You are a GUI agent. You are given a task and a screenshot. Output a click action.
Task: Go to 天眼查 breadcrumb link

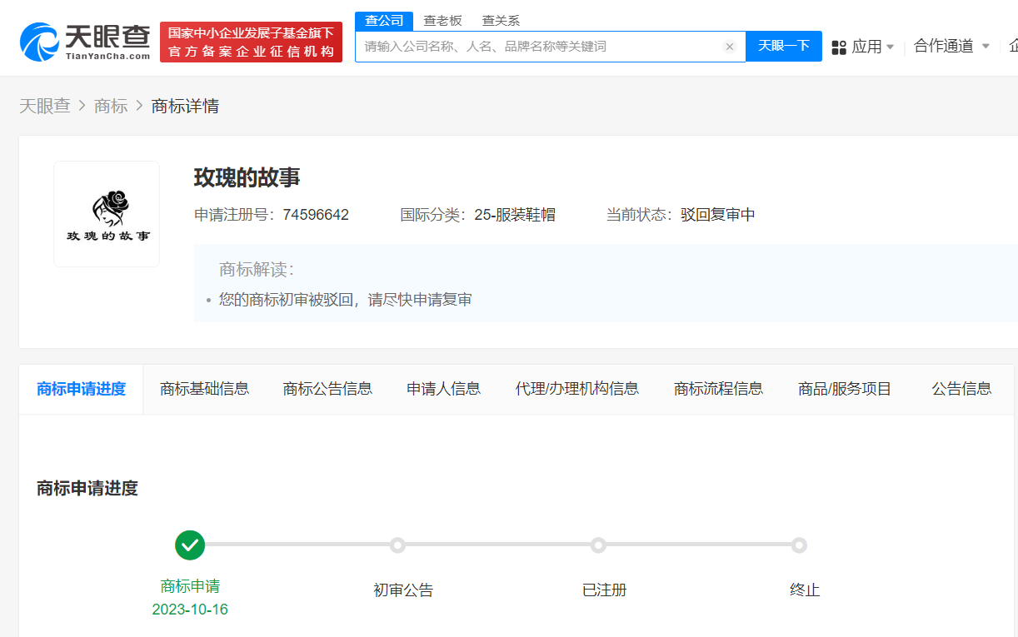45,107
